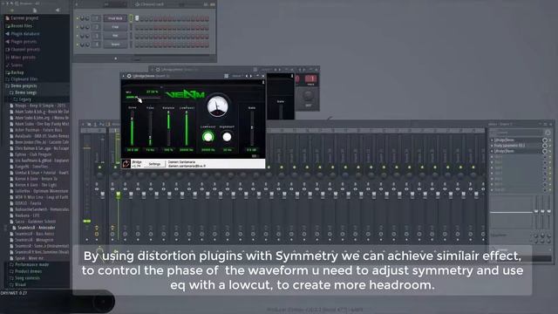Click the white HighPass knob in Venm
The image size is (558, 314).
pos(227,137)
